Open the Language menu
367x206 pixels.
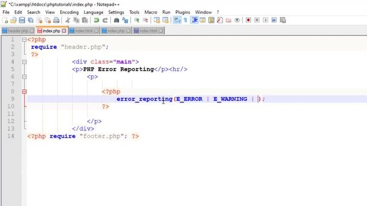[93, 12]
